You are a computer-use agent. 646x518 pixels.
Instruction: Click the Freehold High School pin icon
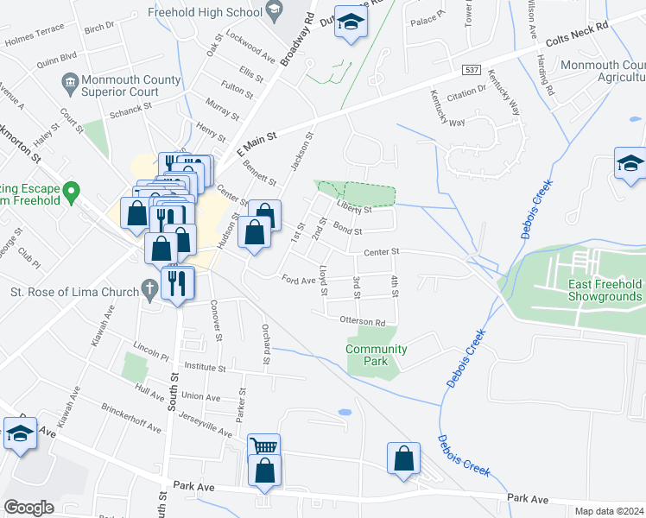click(x=274, y=11)
